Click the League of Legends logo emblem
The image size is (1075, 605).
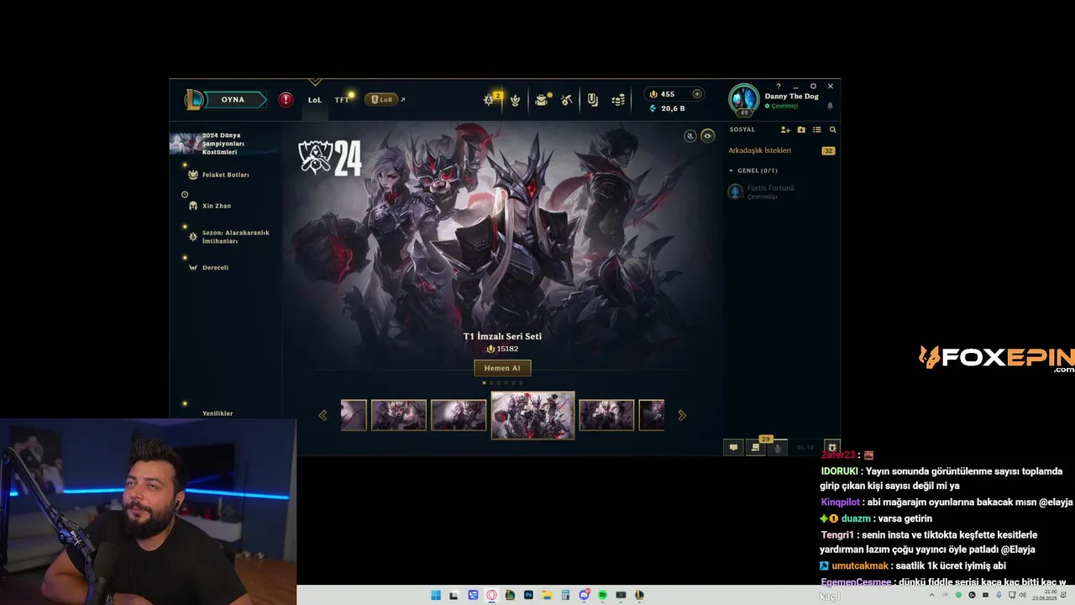pos(194,100)
